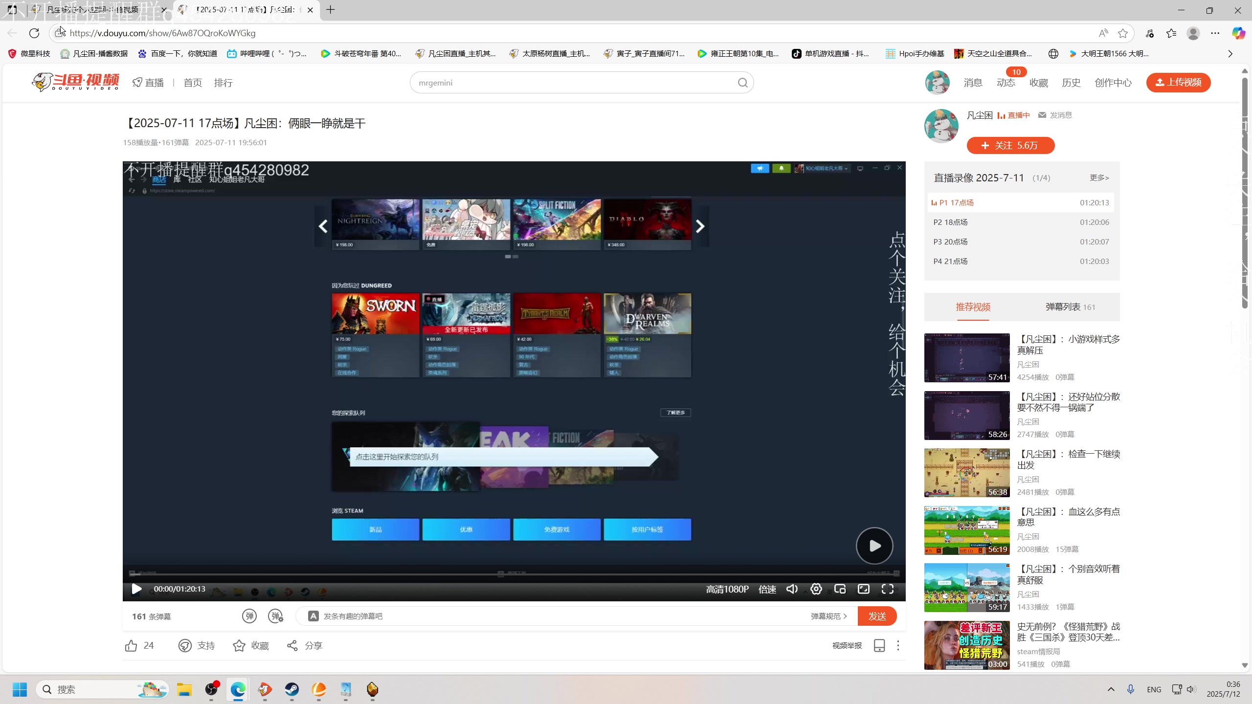This screenshot has height=704, width=1252.
Task: Switch to 弹幕列表 tab
Action: [x=1070, y=307]
